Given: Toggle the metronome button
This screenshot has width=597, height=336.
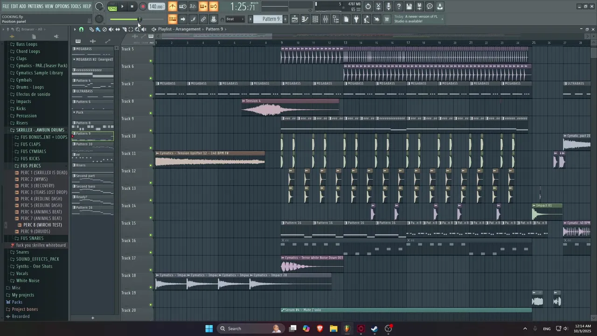Looking at the screenshot, I should [173, 7].
